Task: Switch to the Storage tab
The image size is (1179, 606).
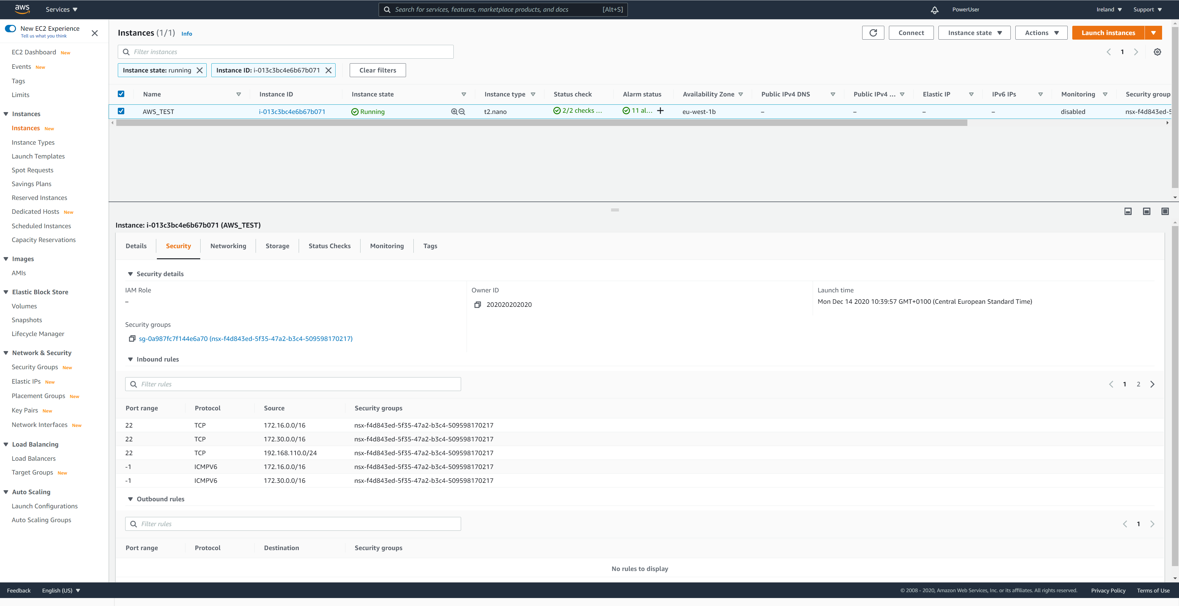Action: [x=277, y=246]
